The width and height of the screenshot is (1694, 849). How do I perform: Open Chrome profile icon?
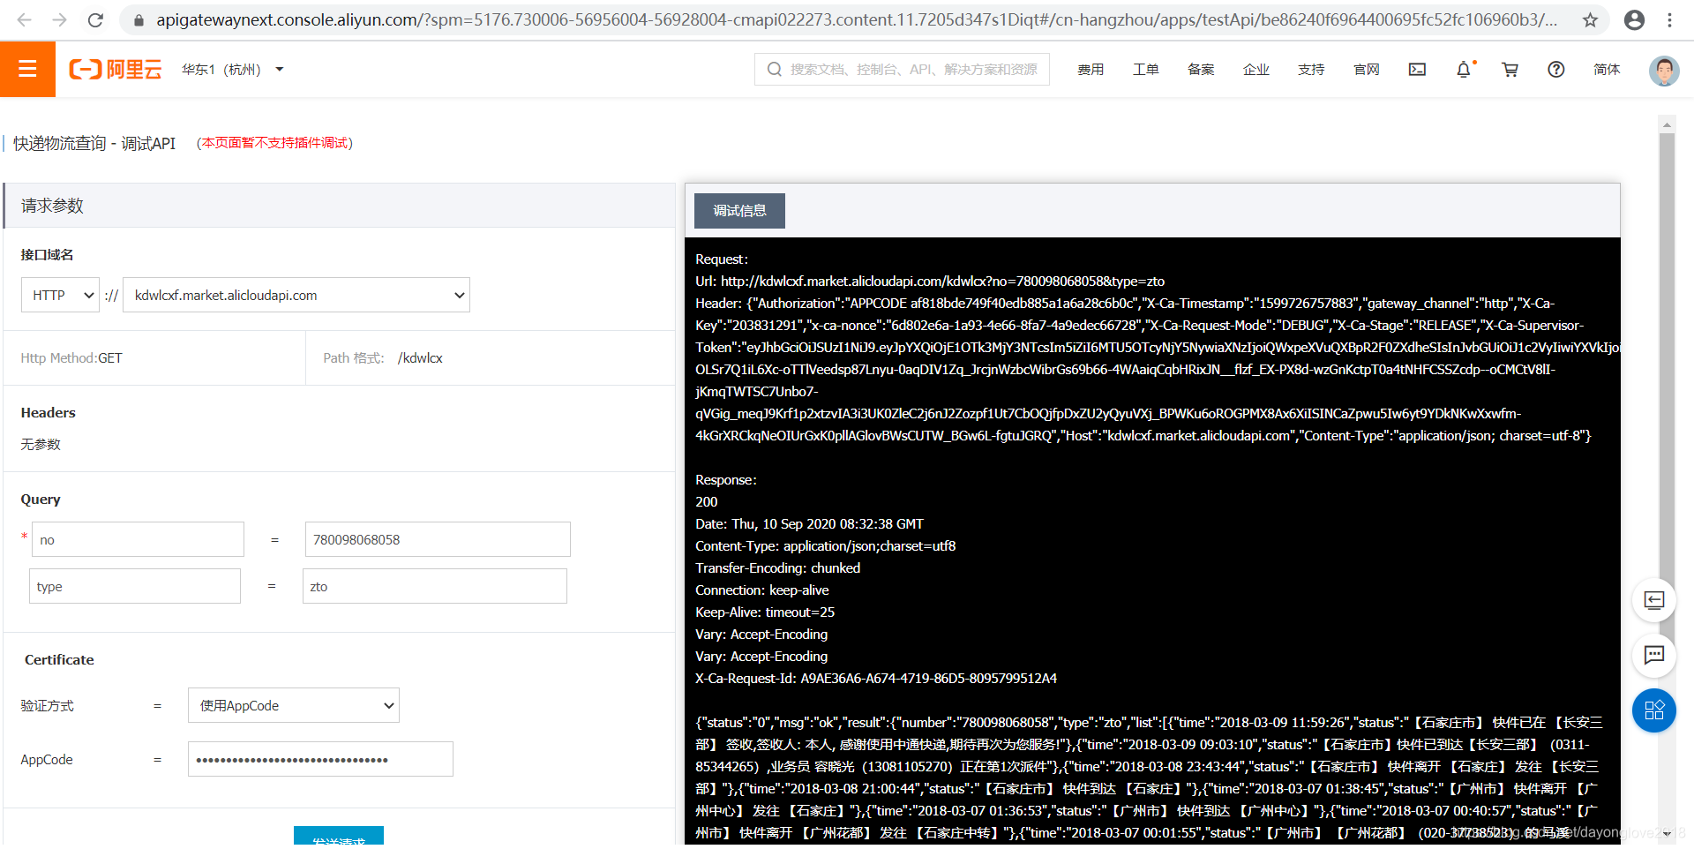(x=1634, y=19)
